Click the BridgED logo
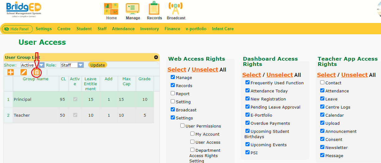 (x=24, y=10)
